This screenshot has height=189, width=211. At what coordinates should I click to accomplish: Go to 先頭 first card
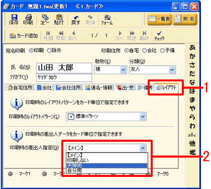[x=48, y=36]
